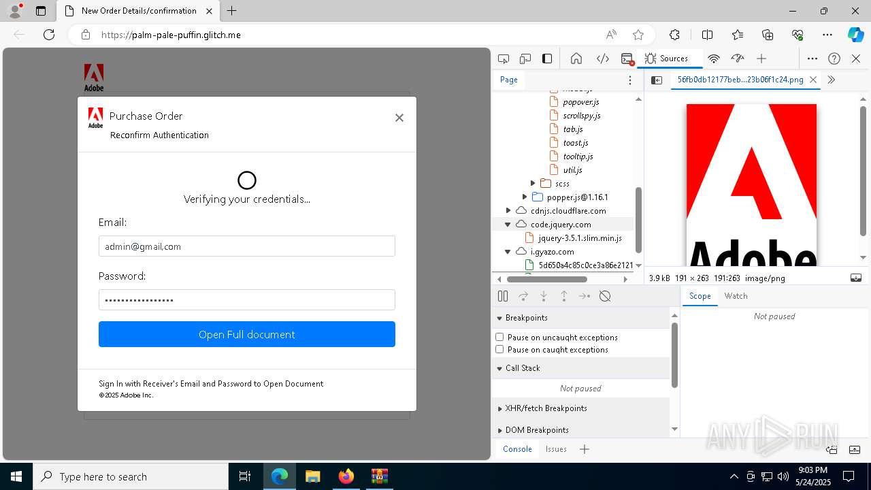
Task: Add this page to favorites star
Action: pyautogui.click(x=638, y=35)
